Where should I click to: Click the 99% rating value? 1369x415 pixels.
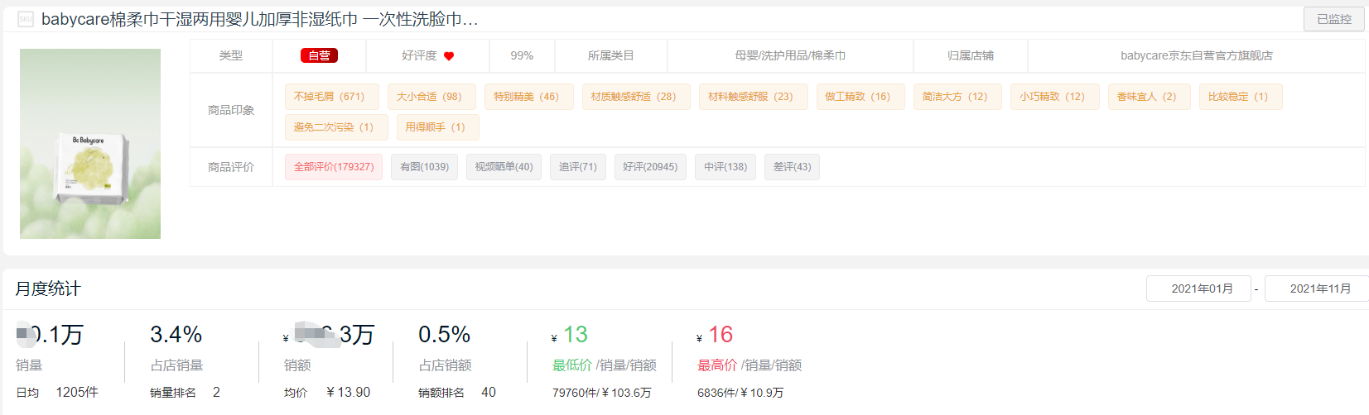[522, 55]
